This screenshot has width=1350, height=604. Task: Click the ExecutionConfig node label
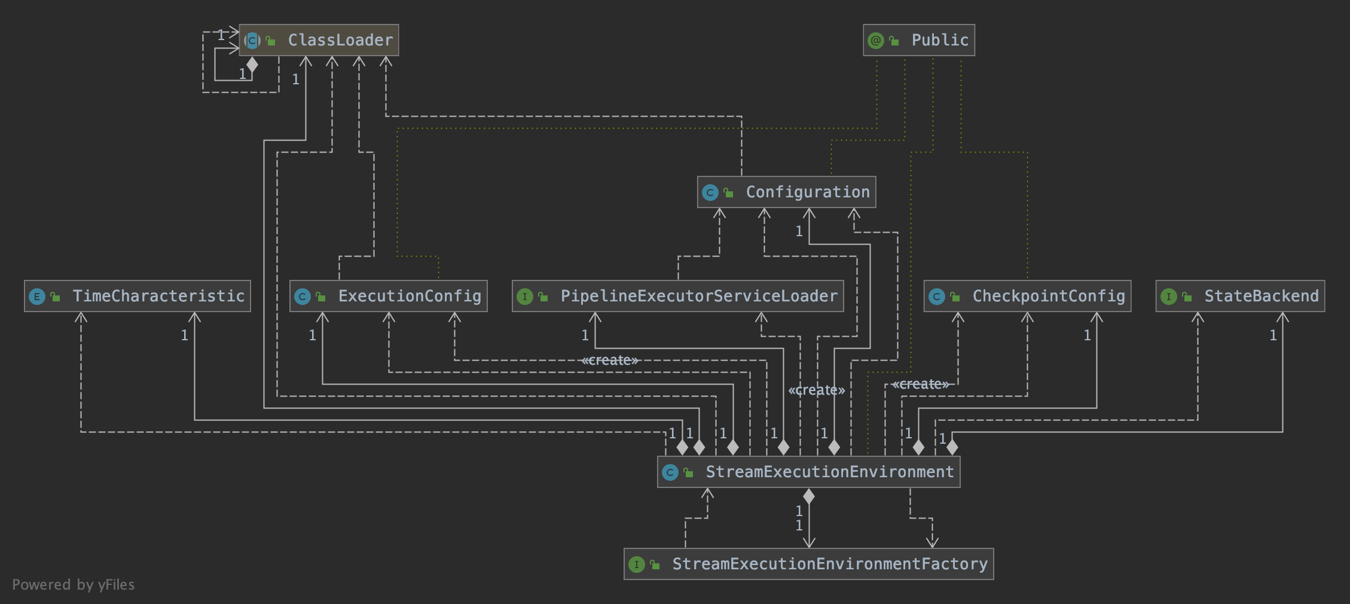(x=410, y=296)
